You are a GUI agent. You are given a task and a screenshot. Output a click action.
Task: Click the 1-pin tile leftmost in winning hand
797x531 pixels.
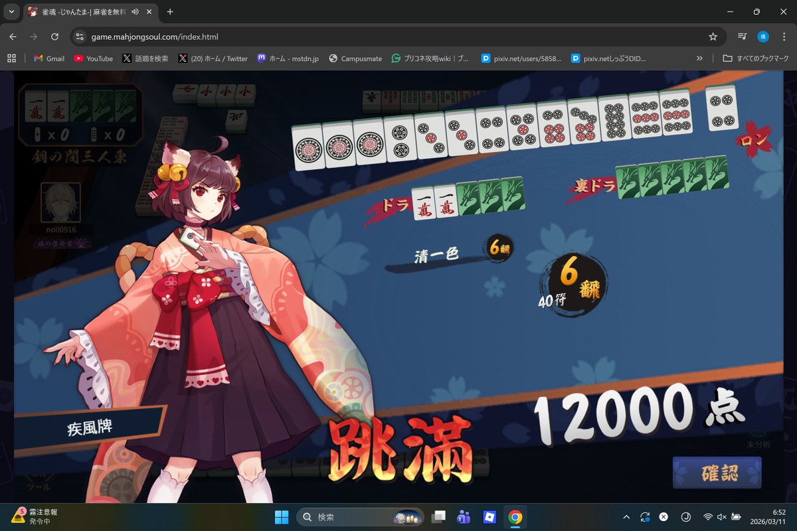[308, 146]
